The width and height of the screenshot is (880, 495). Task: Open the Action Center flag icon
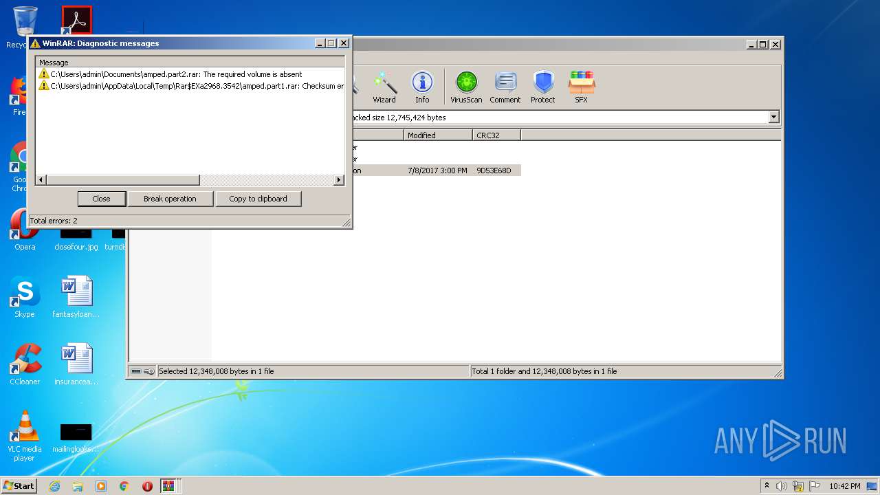point(815,486)
